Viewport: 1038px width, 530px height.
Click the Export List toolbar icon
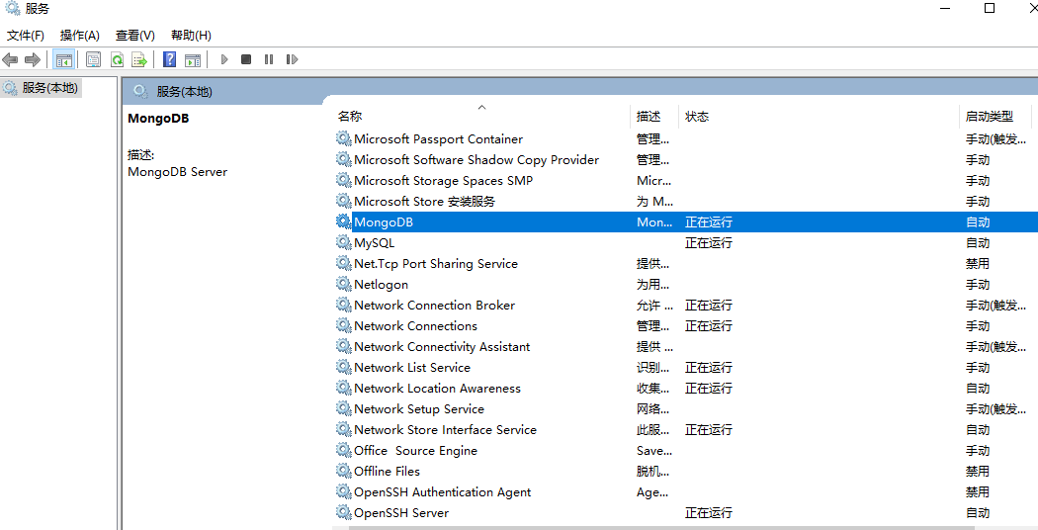click(x=139, y=59)
